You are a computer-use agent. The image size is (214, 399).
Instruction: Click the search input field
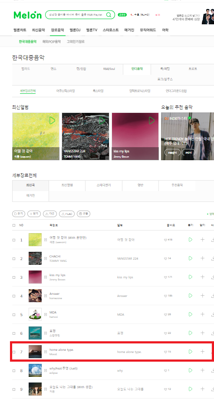[76, 15]
